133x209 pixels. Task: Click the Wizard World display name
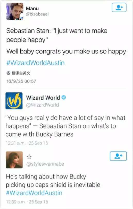[43, 98]
